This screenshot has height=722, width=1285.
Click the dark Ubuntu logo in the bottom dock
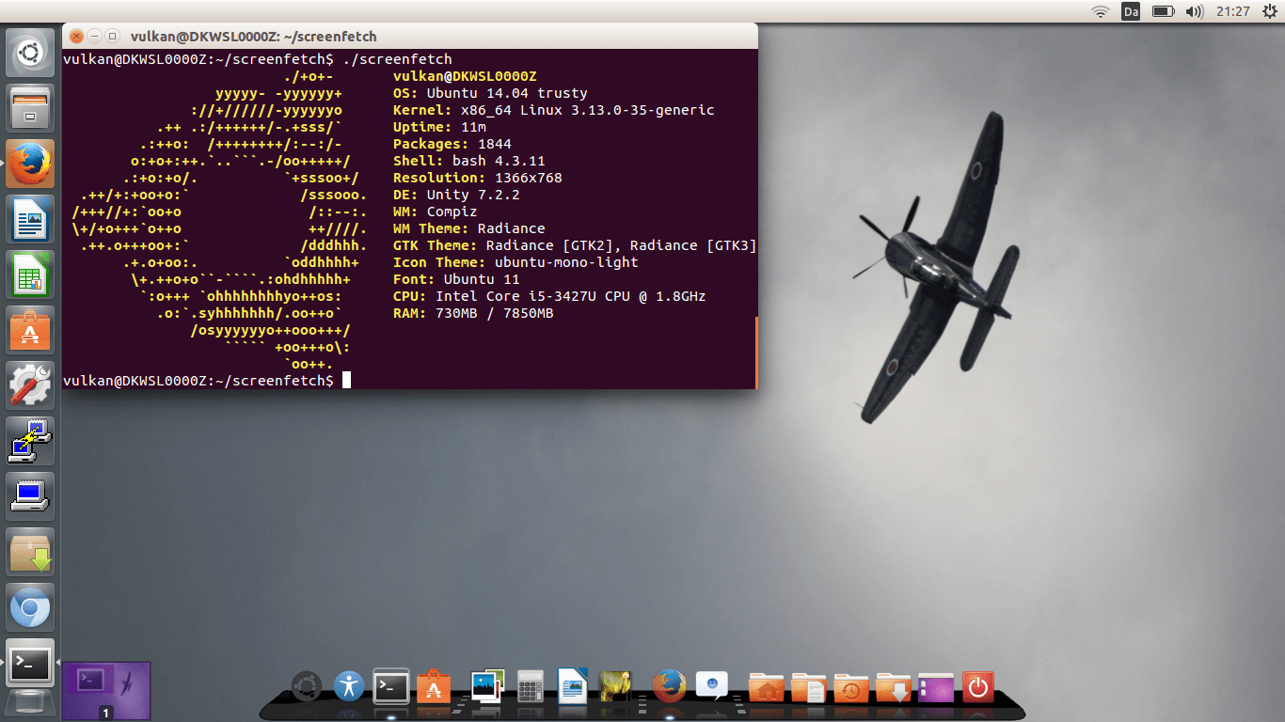(x=307, y=686)
